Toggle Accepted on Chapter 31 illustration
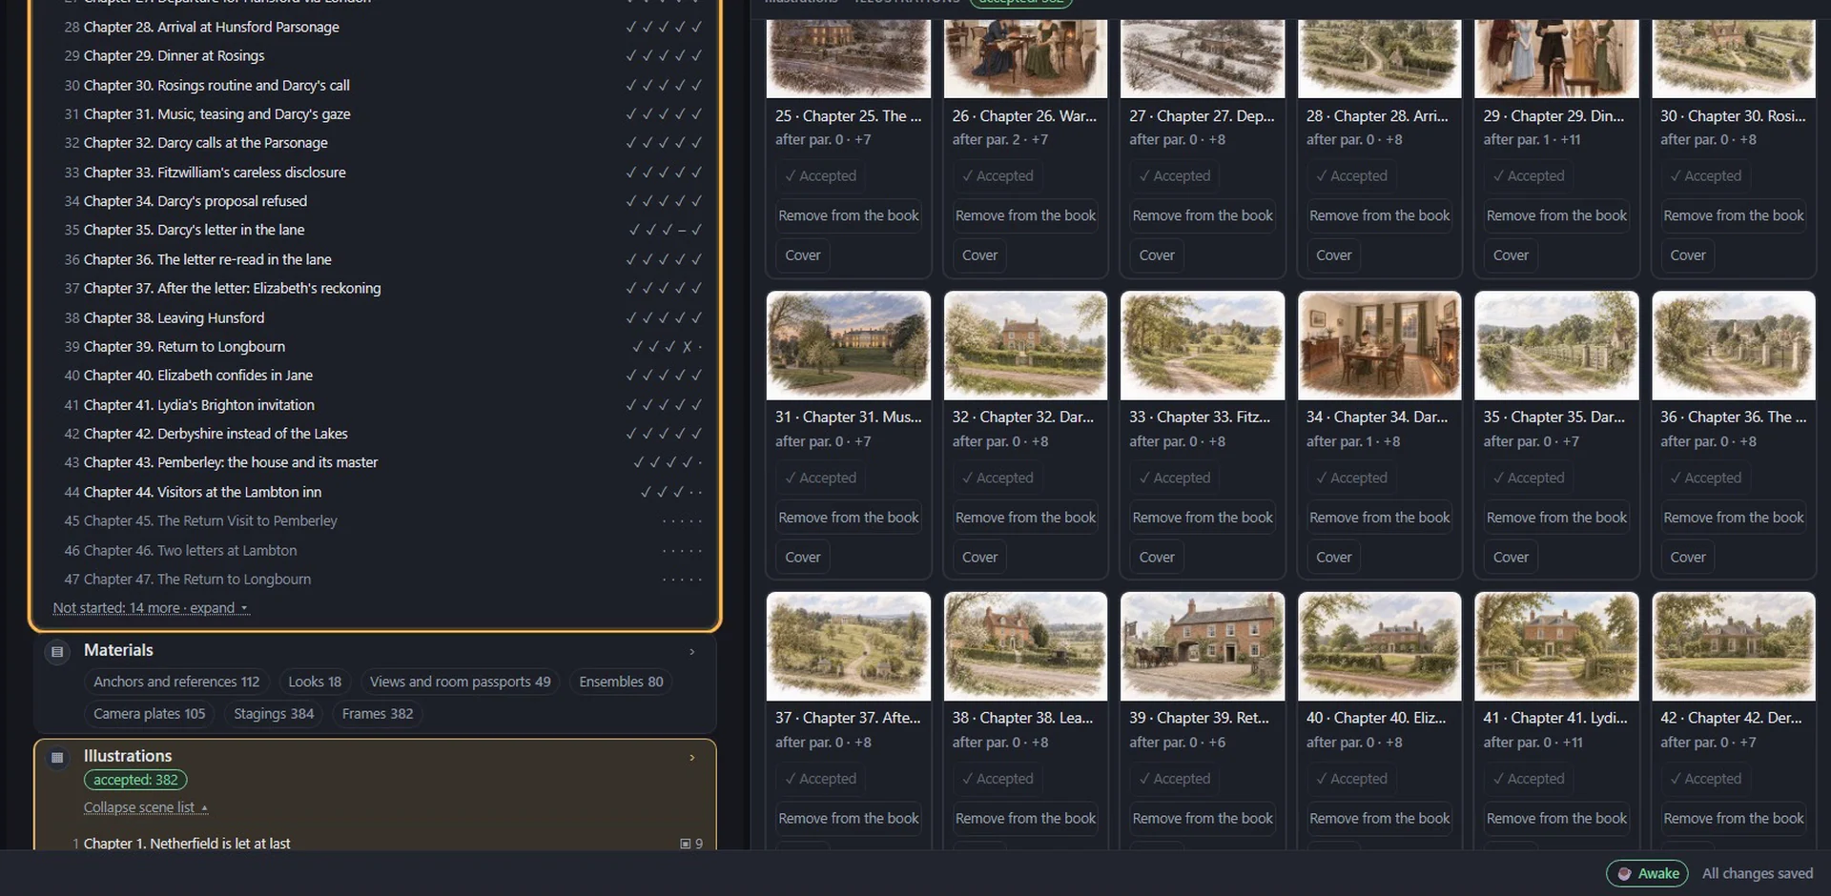 click(821, 478)
